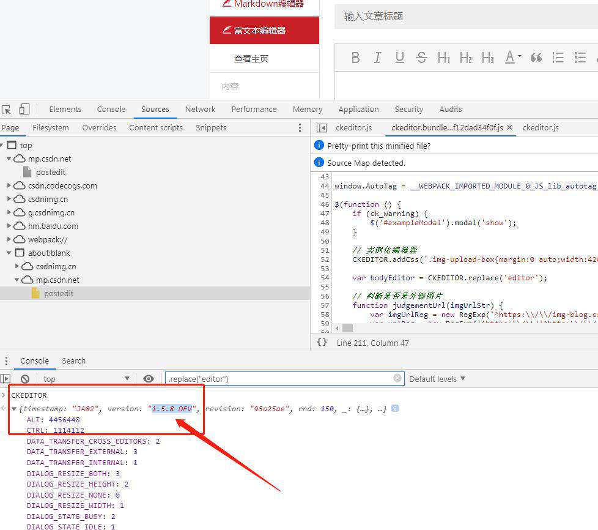Screen dimensions: 598x530
Task: Collapse about:blank frame node
Action: [9, 253]
